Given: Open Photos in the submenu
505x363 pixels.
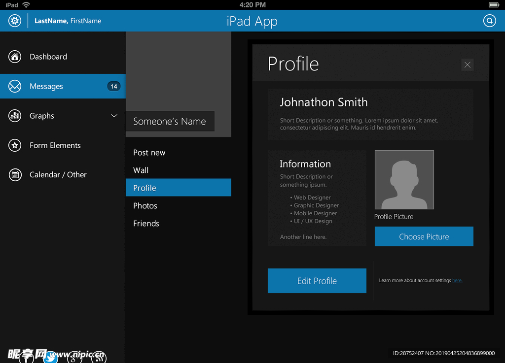Looking at the screenshot, I should coord(179,205).
